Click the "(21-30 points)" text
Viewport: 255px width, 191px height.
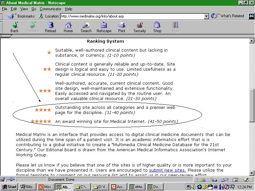point(141,98)
